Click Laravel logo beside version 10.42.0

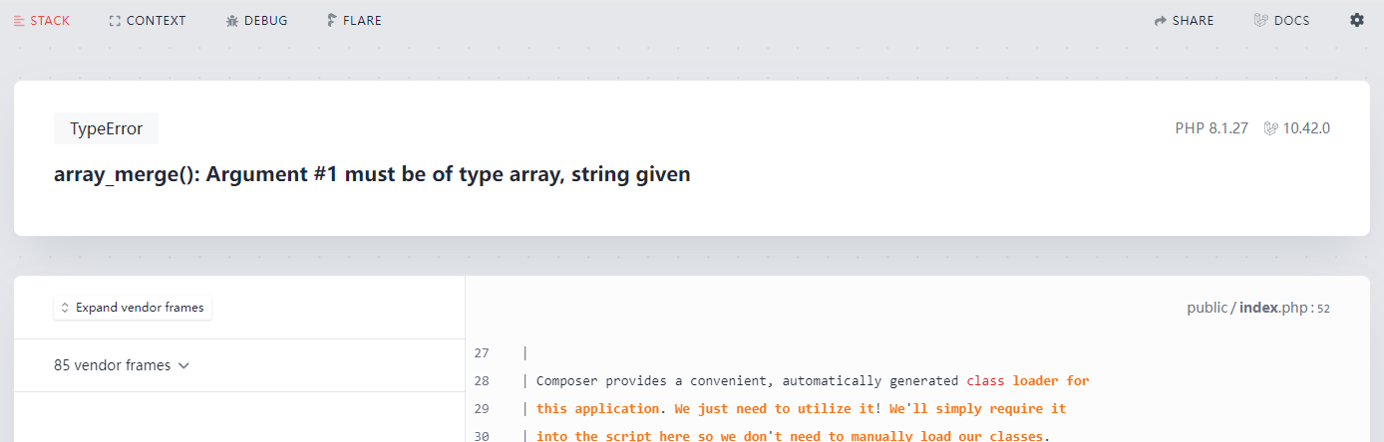click(x=1270, y=128)
